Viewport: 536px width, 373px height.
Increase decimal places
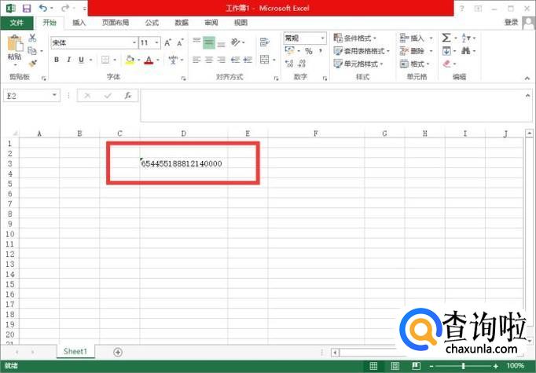click(x=289, y=64)
